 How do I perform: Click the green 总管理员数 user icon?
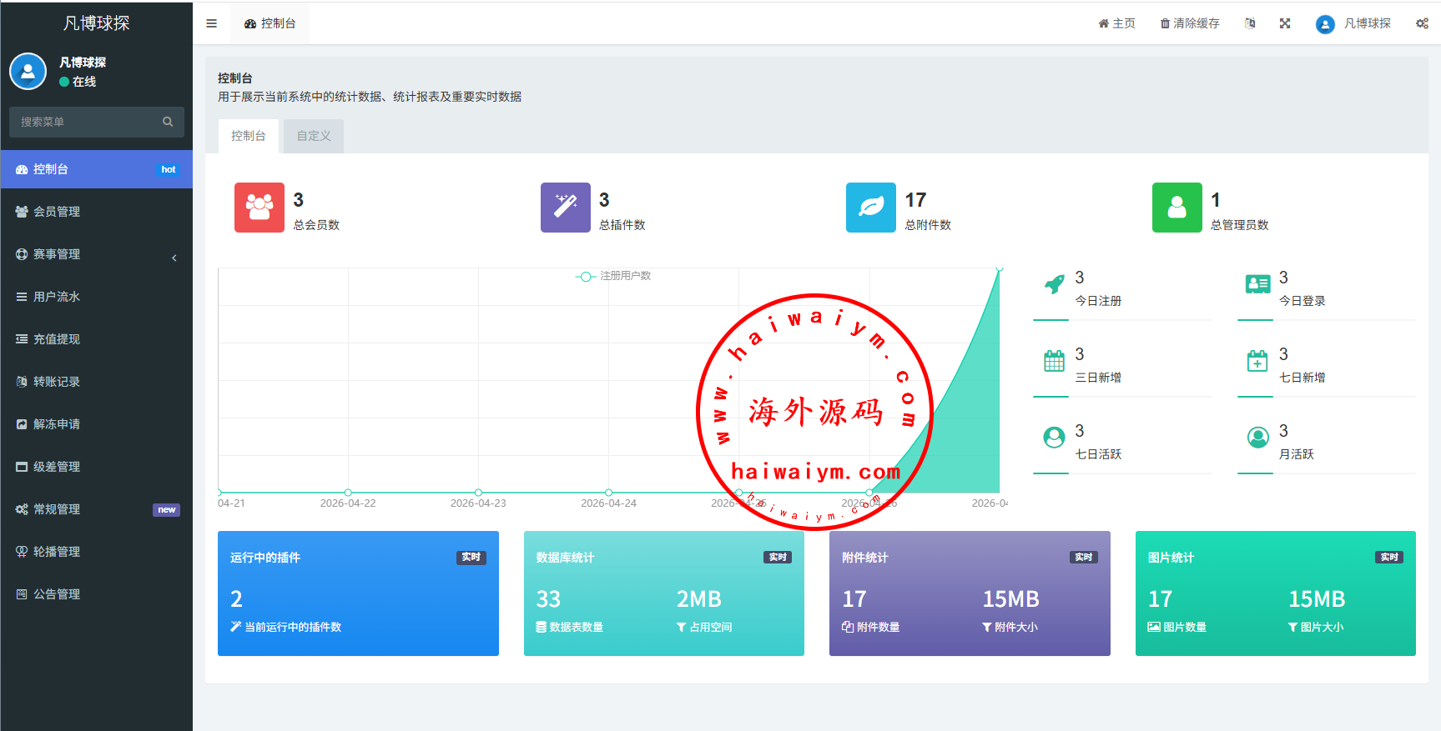(1176, 208)
